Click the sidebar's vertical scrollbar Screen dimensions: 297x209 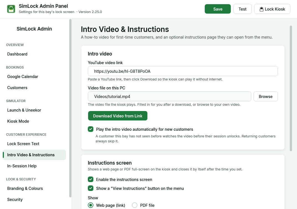coord(70,108)
